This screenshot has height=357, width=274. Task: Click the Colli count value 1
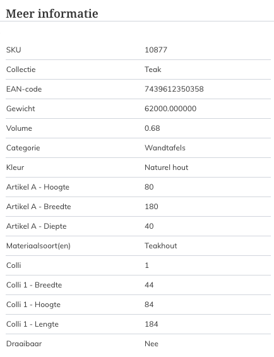[146, 265]
